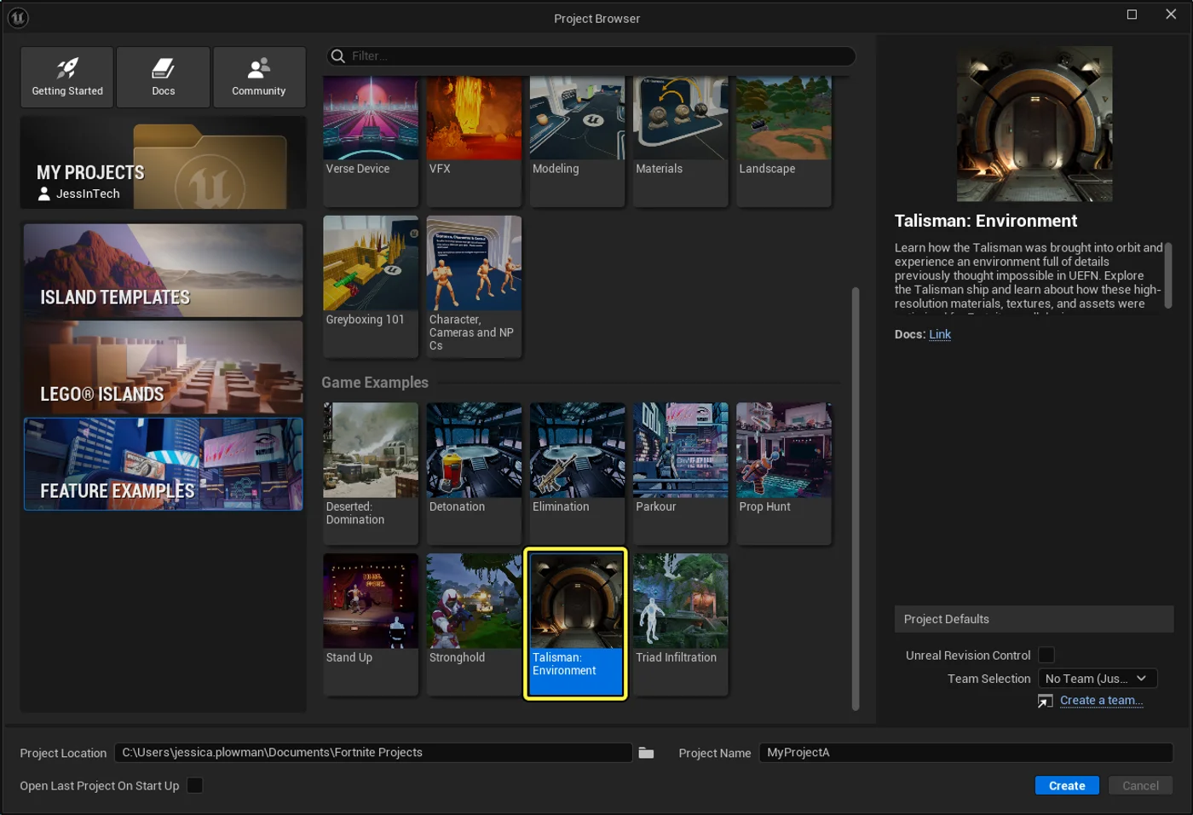1193x815 pixels.
Task: Open the Team Selection dropdown
Action: tap(1098, 679)
